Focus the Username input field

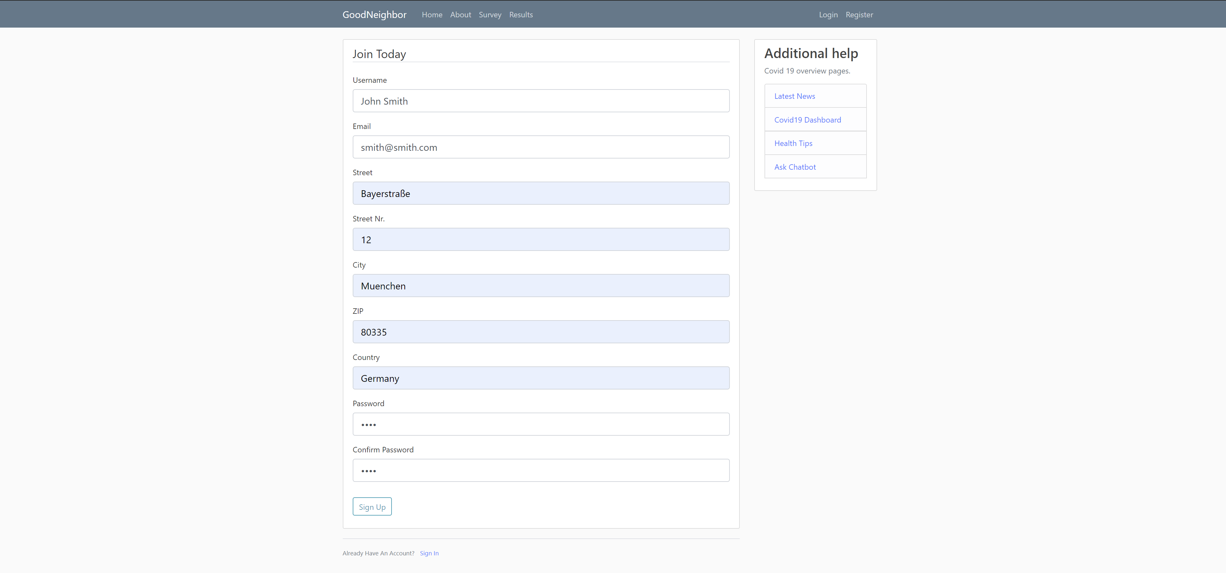point(541,101)
